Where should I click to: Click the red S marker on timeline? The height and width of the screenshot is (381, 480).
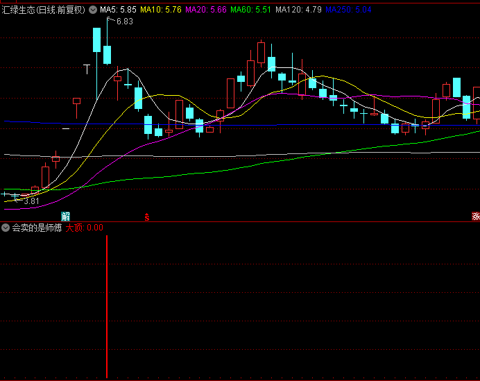(146, 217)
